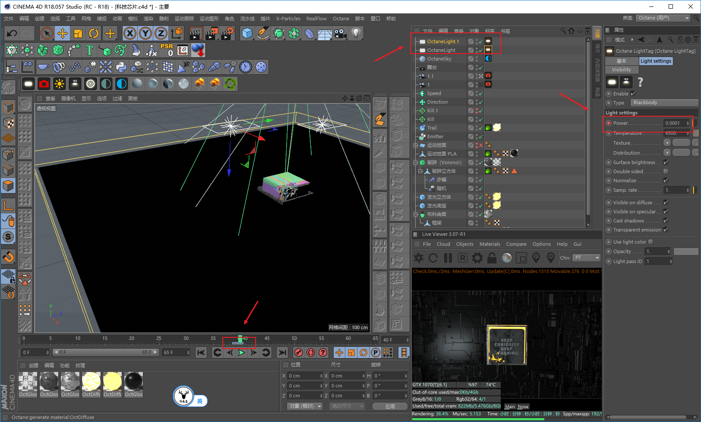Image resolution: width=701 pixels, height=422 pixels.
Task: Toggle the Live Viewer lock resolution icon
Action: point(492,258)
